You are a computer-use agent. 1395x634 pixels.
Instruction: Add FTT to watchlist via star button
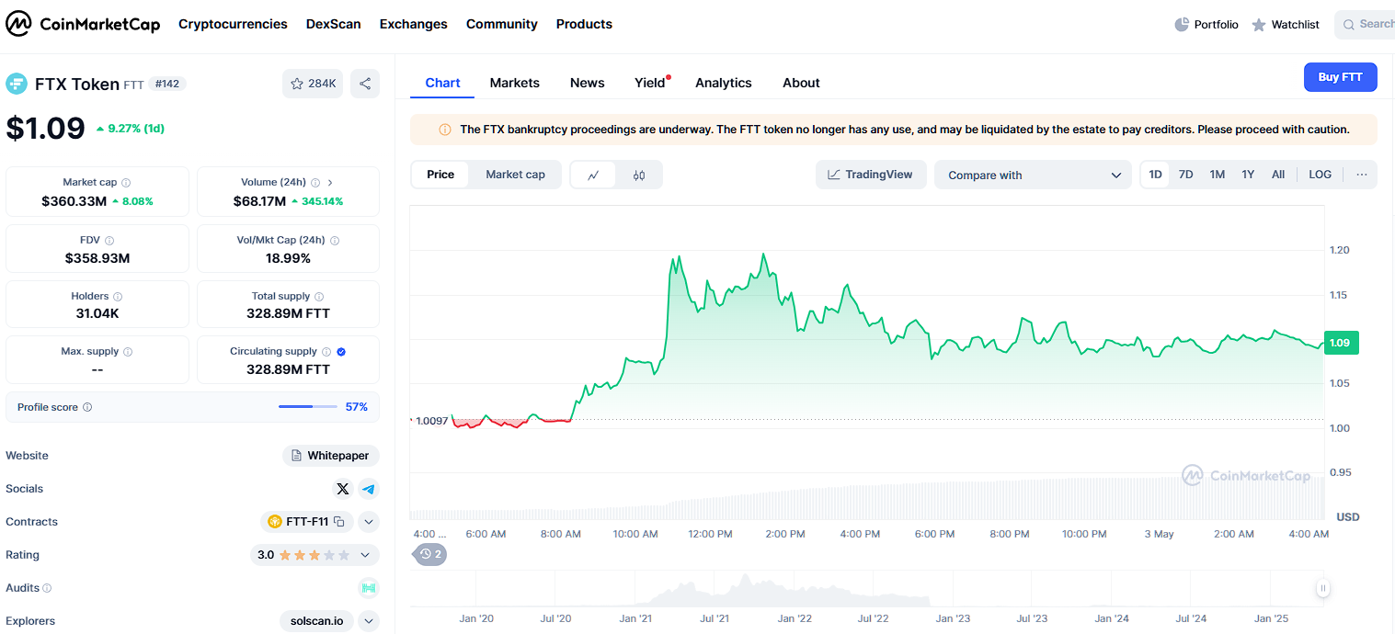coord(313,84)
